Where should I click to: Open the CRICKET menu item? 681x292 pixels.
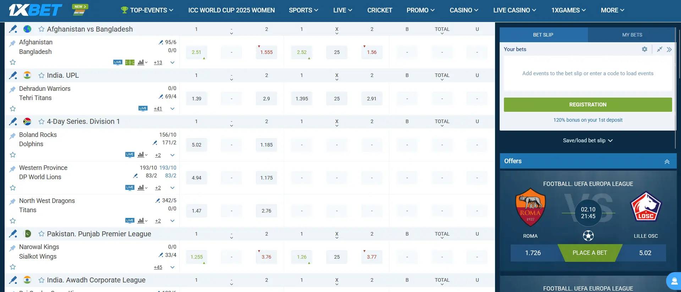pos(379,10)
